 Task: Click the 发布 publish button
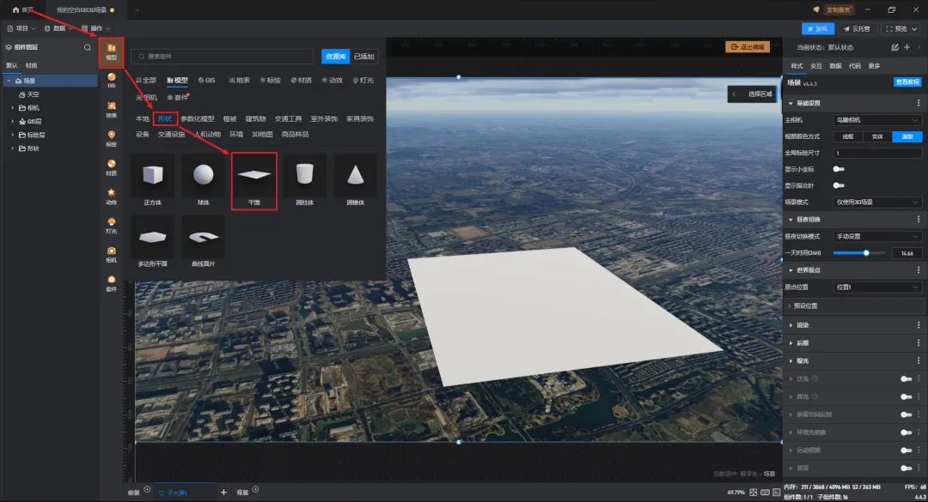point(817,28)
